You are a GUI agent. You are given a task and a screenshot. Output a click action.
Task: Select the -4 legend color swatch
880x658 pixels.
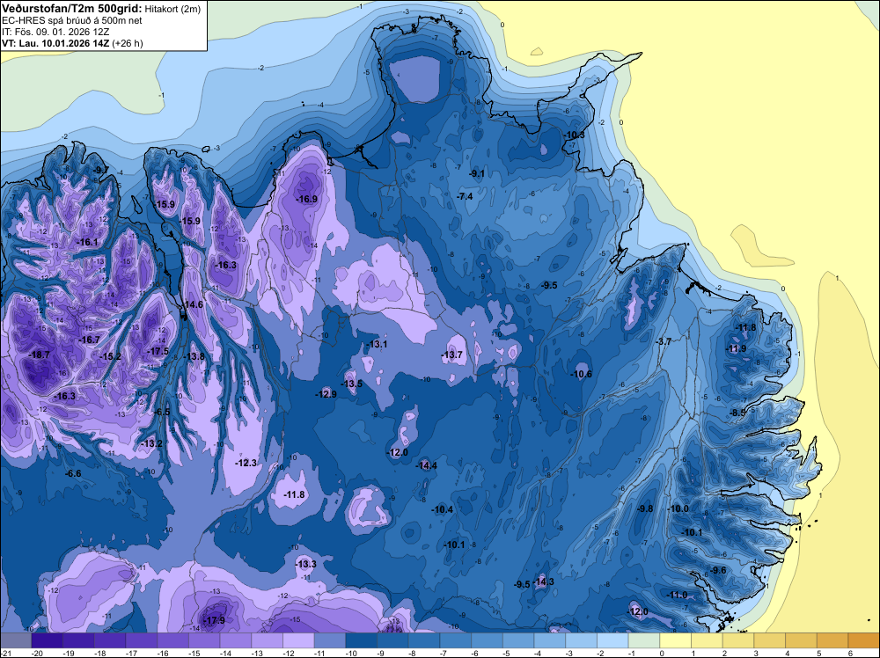pos(550,639)
